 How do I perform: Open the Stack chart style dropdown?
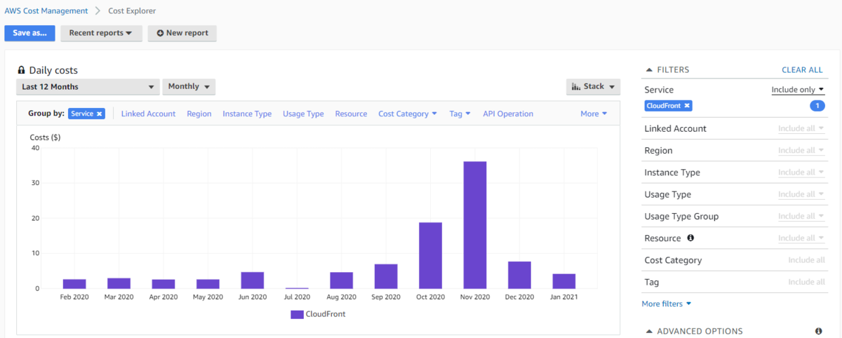coord(593,87)
